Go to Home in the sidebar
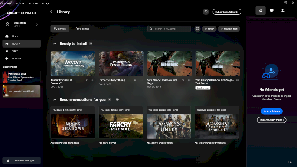 [x=22, y=36]
